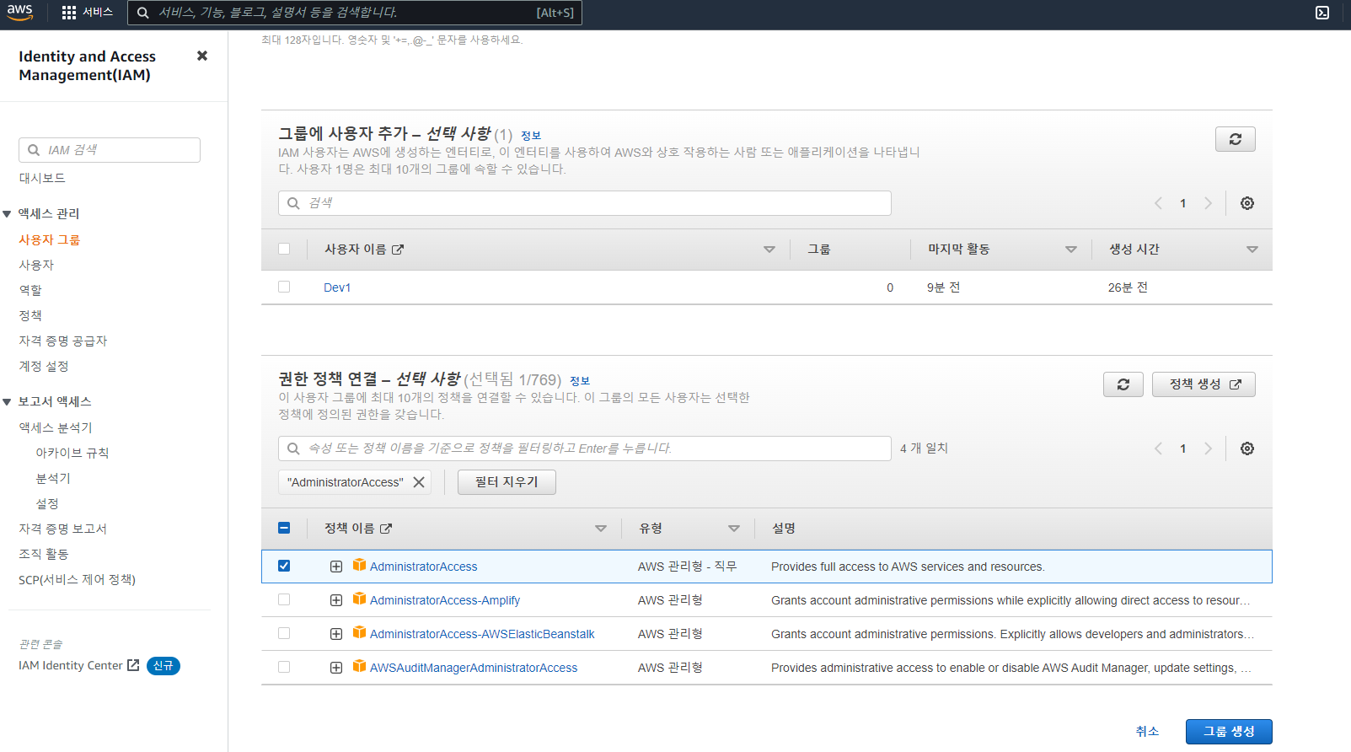The height and width of the screenshot is (752, 1351).
Task: Sort by 정책 이름 column arrow
Action: (x=601, y=529)
